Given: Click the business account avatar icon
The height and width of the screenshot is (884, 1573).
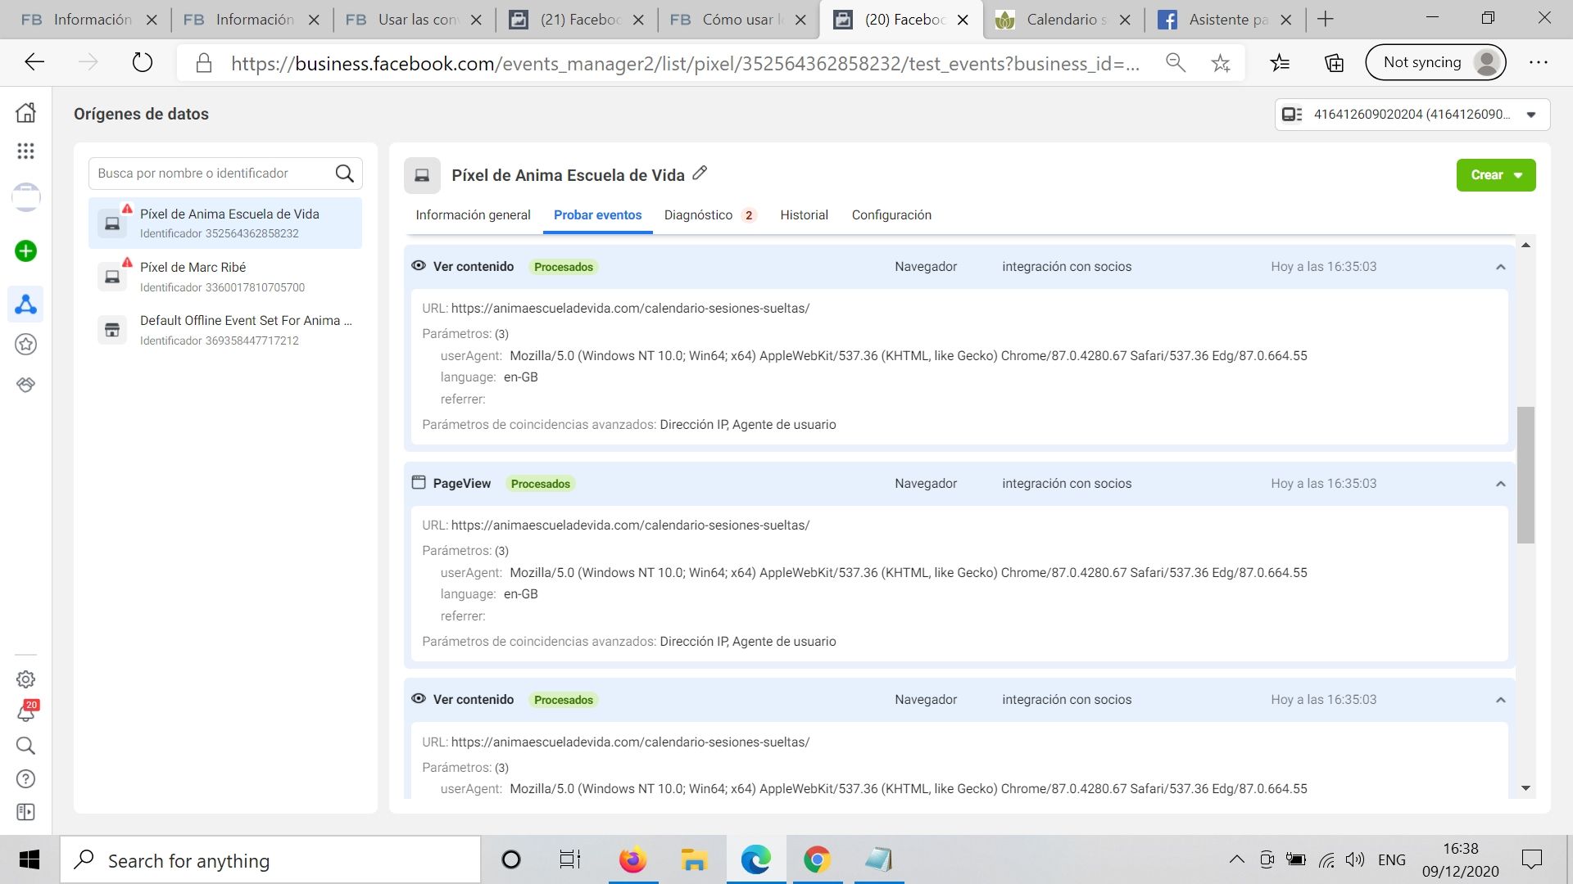Looking at the screenshot, I should [26, 197].
